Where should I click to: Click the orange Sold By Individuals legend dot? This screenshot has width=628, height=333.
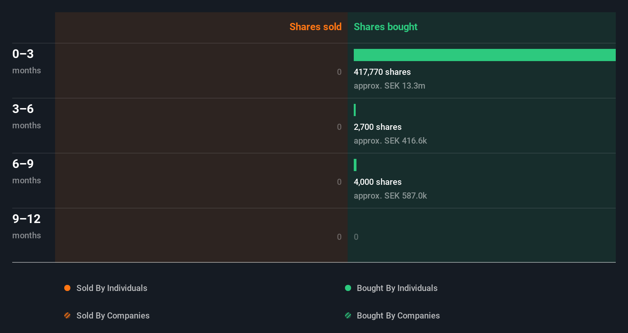click(x=67, y=288)
